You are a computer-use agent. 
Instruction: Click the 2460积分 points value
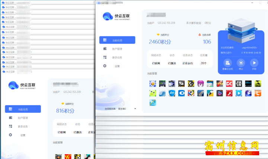[160, 42]
